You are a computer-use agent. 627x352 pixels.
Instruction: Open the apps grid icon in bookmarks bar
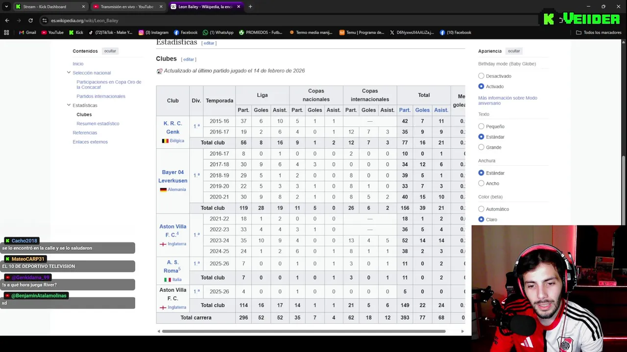click(x=6, y=32)
